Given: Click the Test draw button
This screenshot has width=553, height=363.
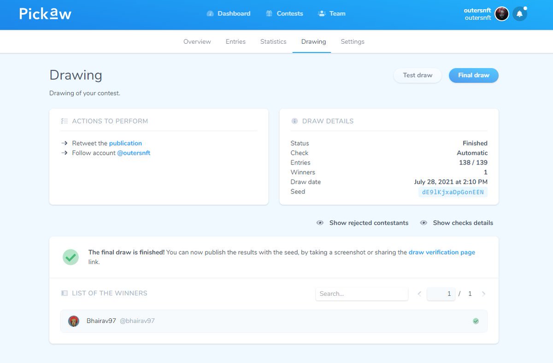Looking at the screenshot, I should pos(418,76).
